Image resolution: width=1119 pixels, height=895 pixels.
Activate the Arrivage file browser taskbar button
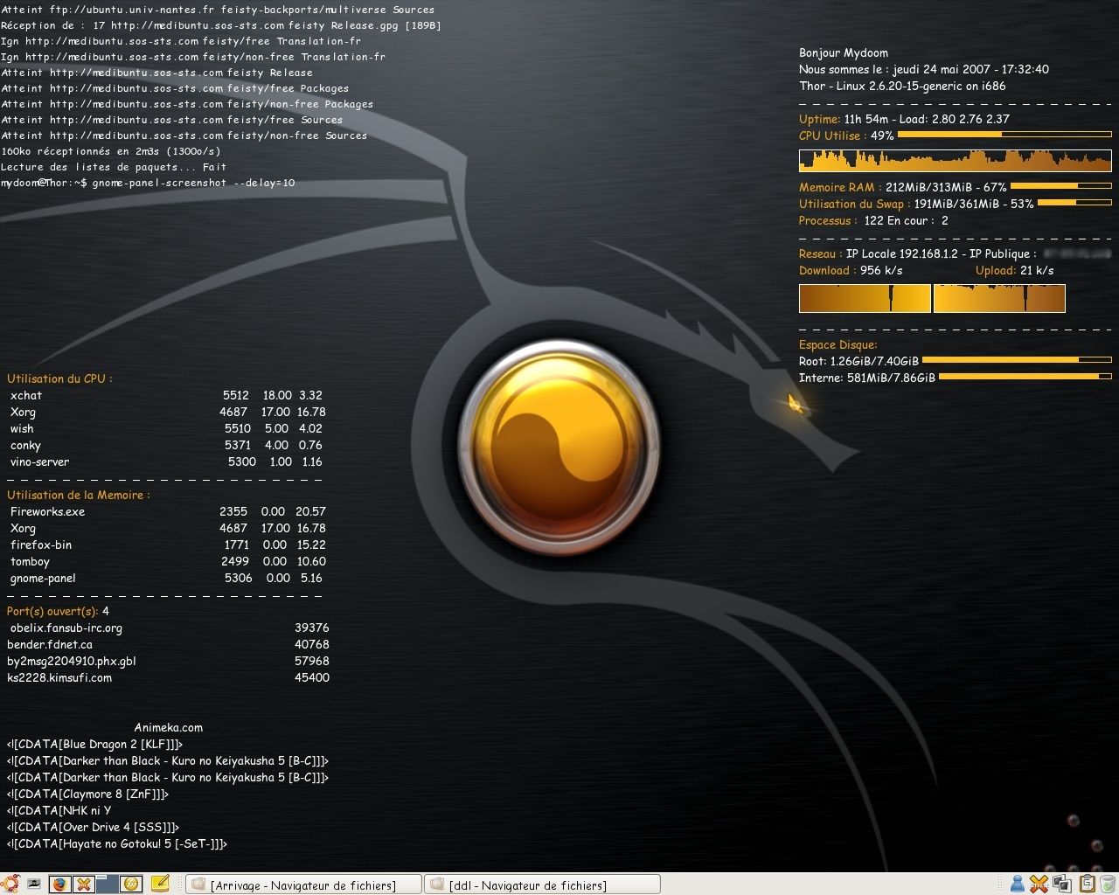(303, 885)
